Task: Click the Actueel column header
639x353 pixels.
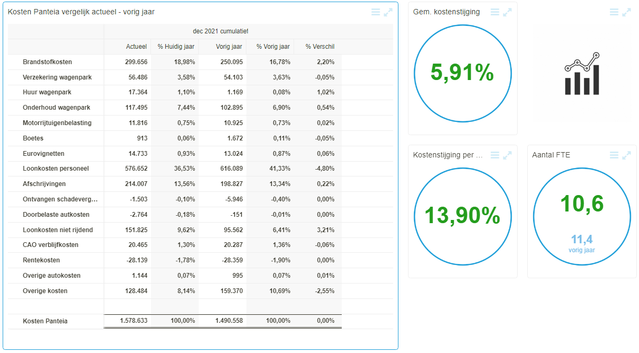Action: tap(136, 47)
